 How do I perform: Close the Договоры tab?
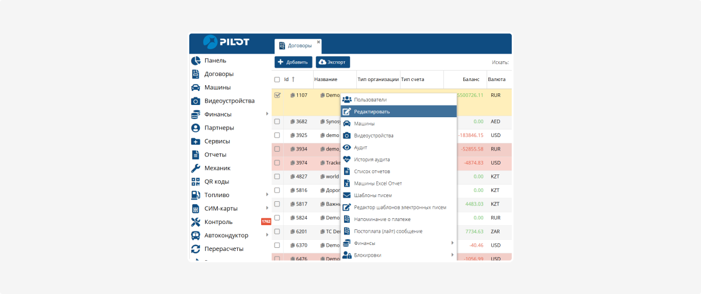pos(318,41)
